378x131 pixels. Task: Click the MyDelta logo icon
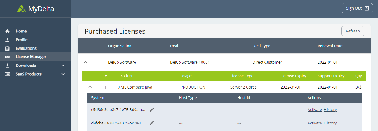[22, 9]
